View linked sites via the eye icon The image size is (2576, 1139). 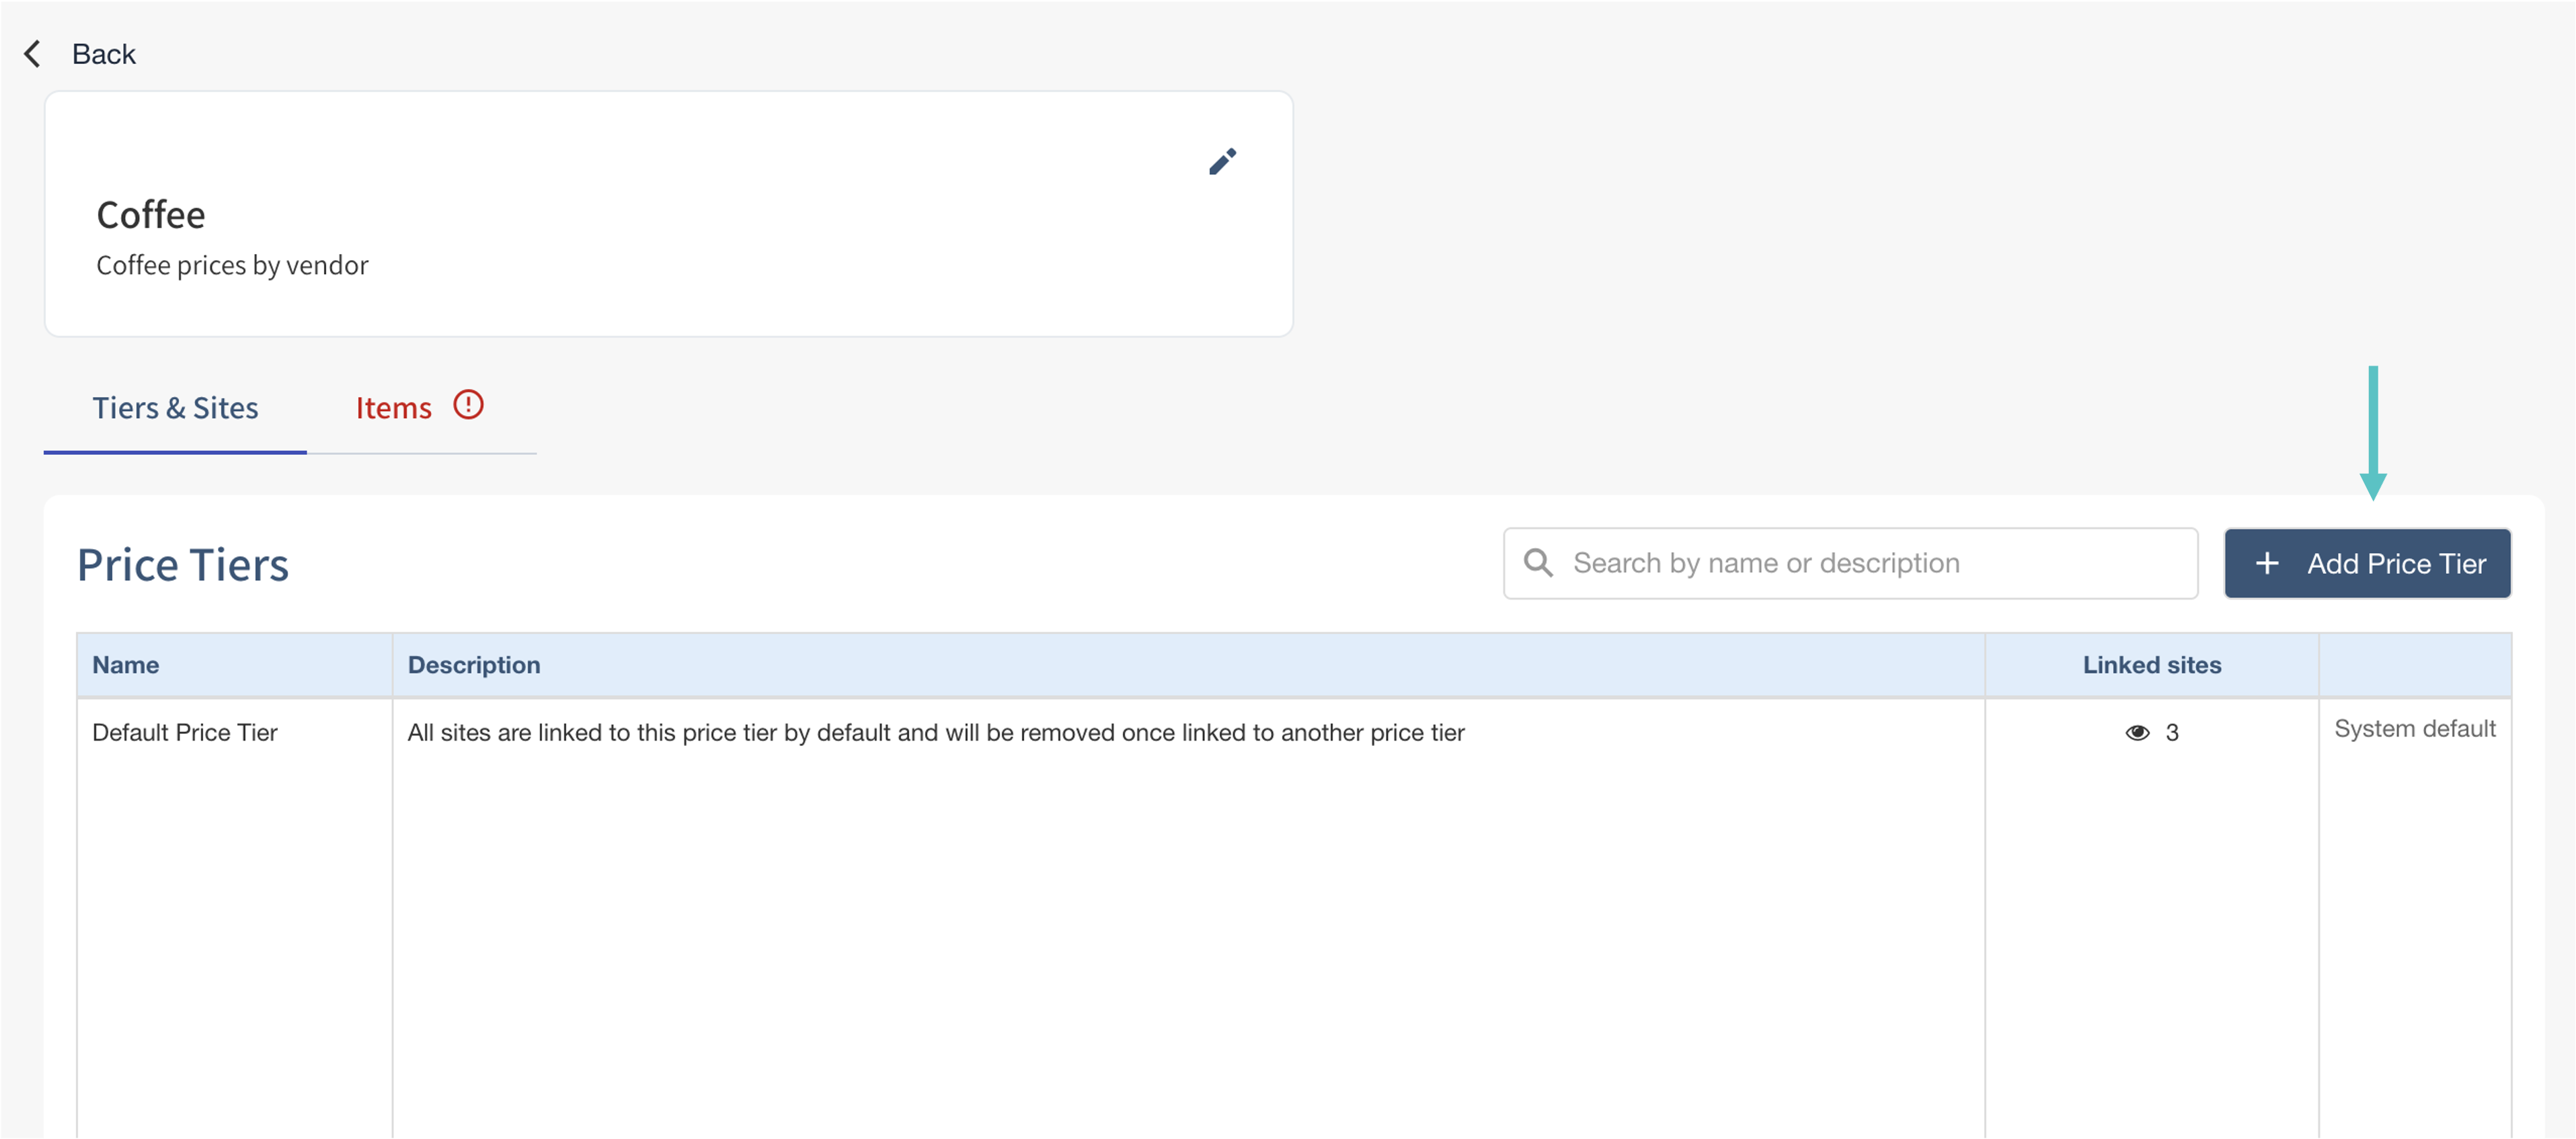[2137, 732]
